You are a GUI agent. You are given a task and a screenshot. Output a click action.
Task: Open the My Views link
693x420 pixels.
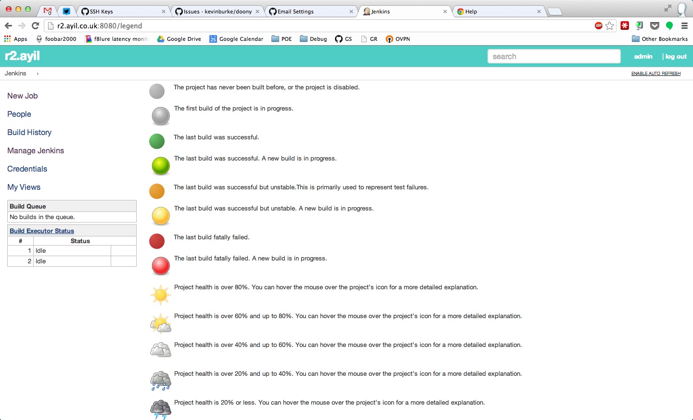tap(24, 187)
